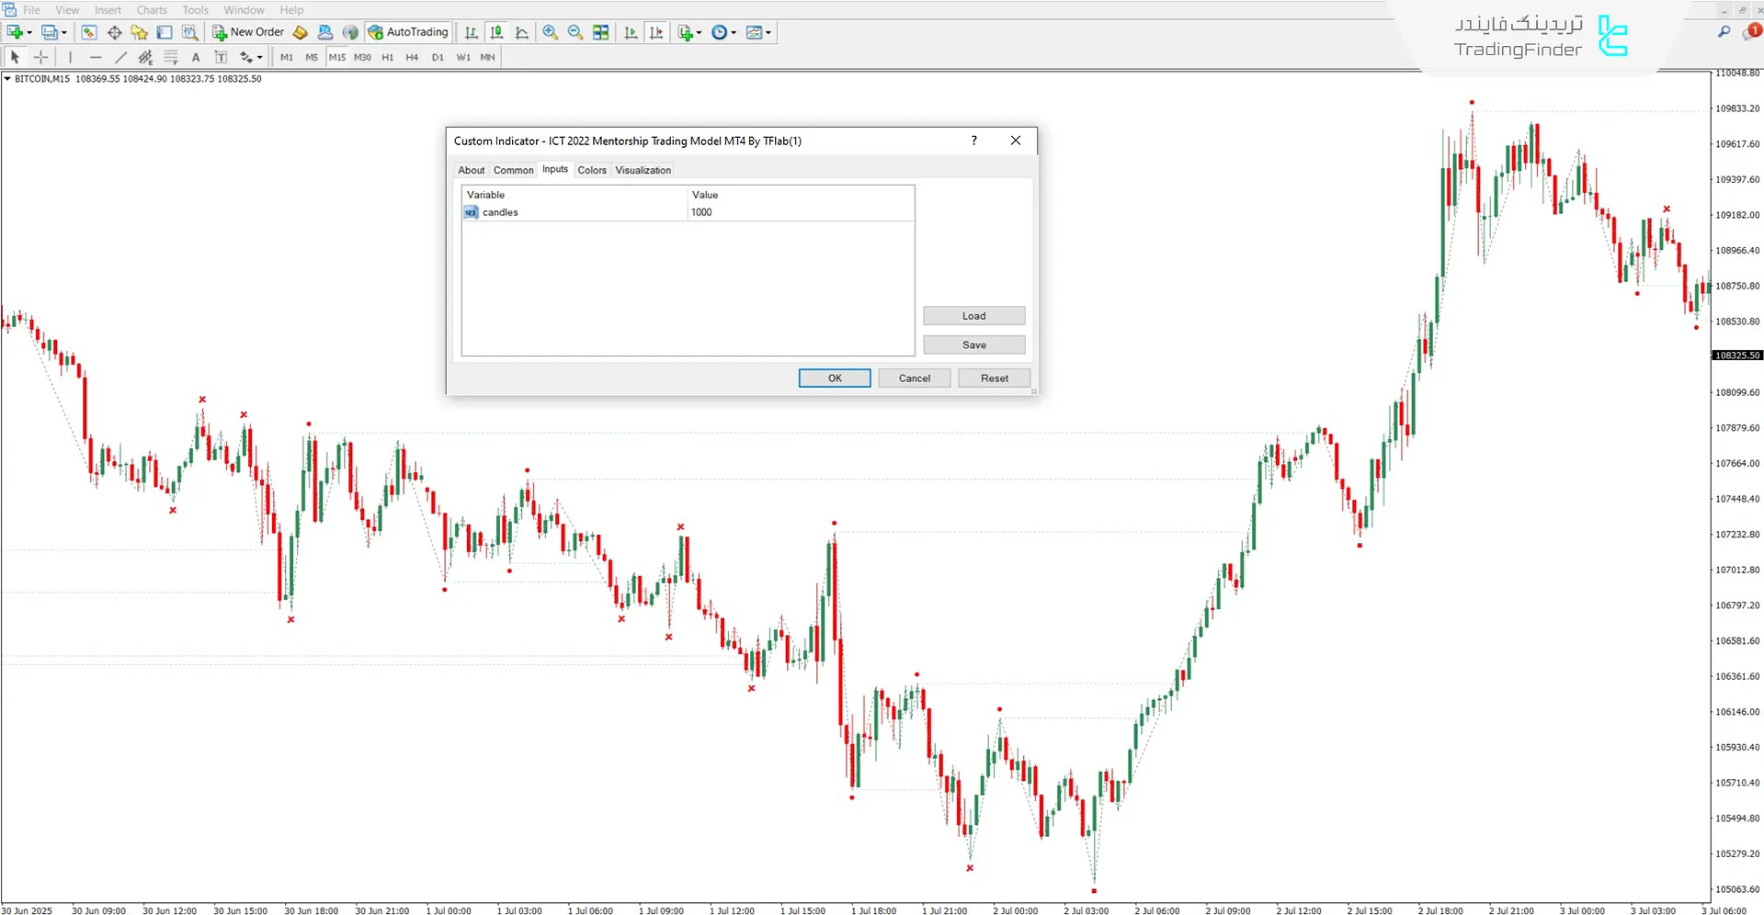Select the Fibonacci retracement tool
This screenshot has width=1764, height=915.
[171, 57]
